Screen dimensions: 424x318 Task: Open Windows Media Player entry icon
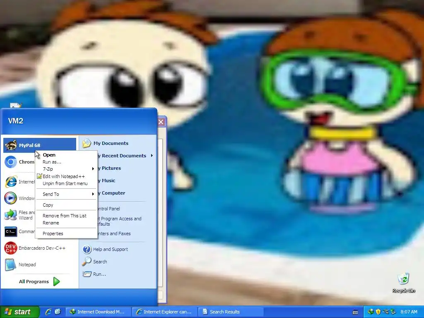[x=11, y=198]
